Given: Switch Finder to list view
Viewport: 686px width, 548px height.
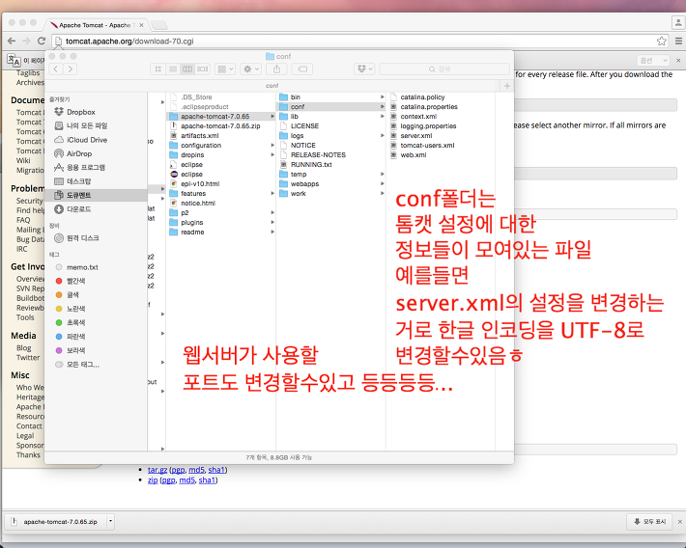Looking at the screenshot, I should (x=173, y=69).
